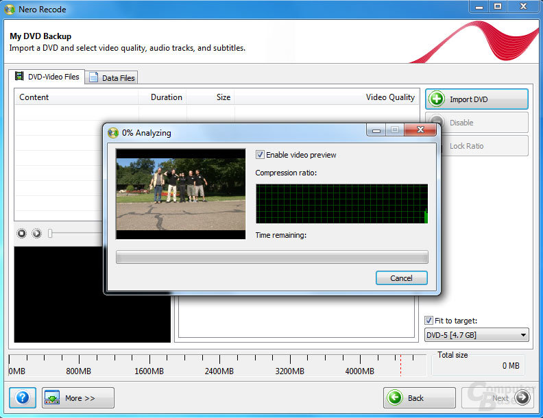This screenshot has width=543, height=418.
Task: Click the compression ratio graph
Action: (x=342, y=204)
